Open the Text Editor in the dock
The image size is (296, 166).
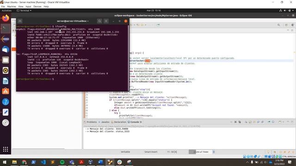tap(6, 112)
